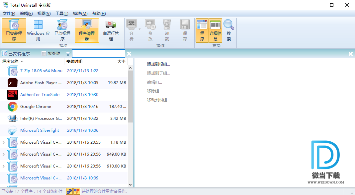Click the scrollbar up arrow in program list
Viewport: 355px width, 195px height.
click(130, 68)
